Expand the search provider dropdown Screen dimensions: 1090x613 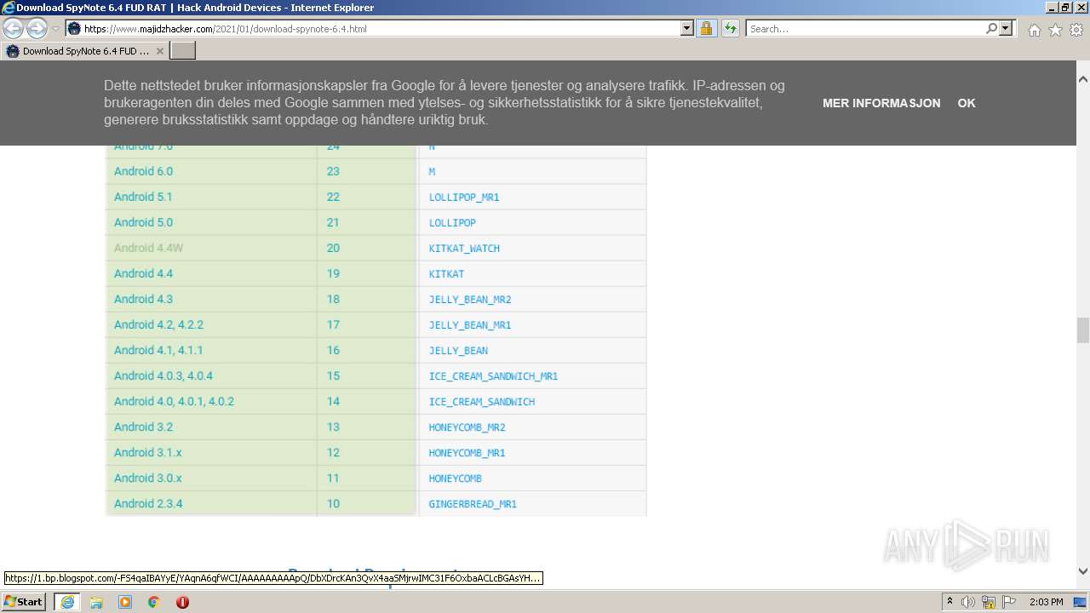1007,28
